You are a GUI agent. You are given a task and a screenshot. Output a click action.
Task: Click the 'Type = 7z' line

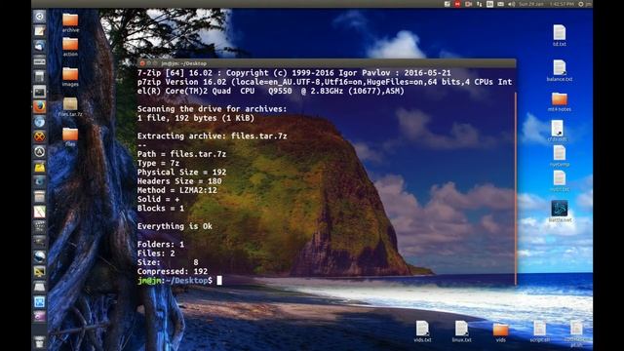[x=158, y=163]
